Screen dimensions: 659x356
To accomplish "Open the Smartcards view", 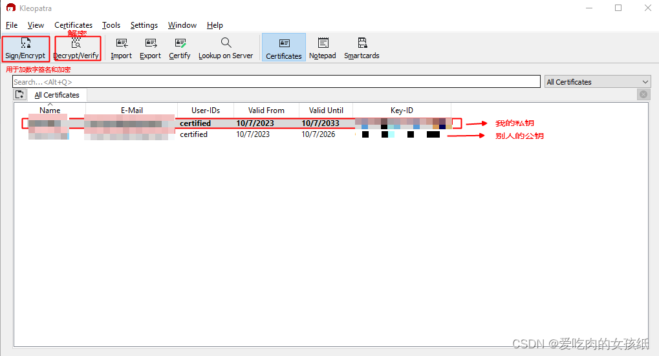I will coord(362,48).
